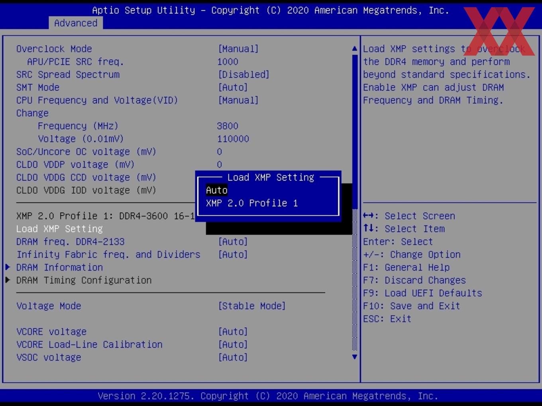Viewport: 542px width, 406px height.
Task: Click the F1: General Help hint
Action: click(406, 267)
